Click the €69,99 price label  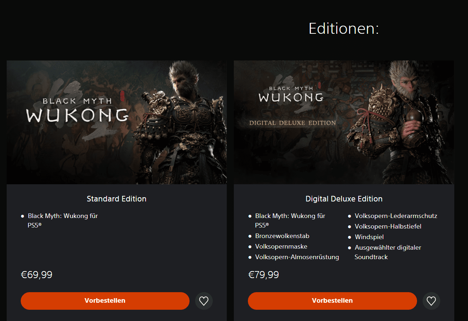tap(37, 275)
